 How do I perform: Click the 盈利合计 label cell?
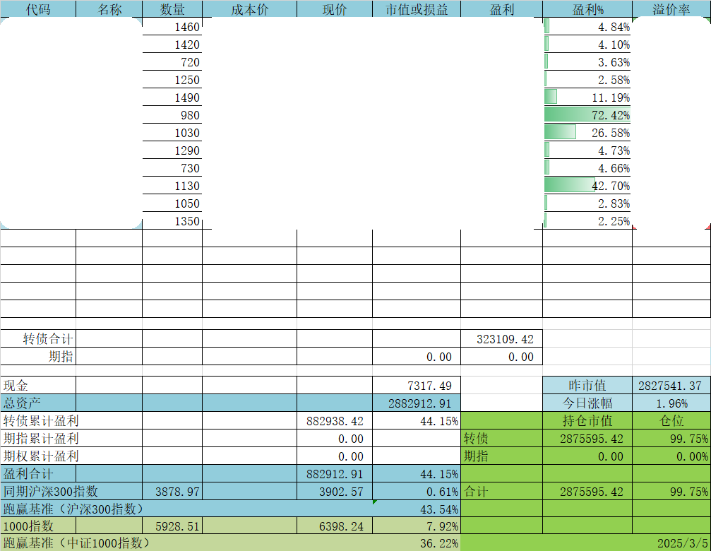click(38, 473)
